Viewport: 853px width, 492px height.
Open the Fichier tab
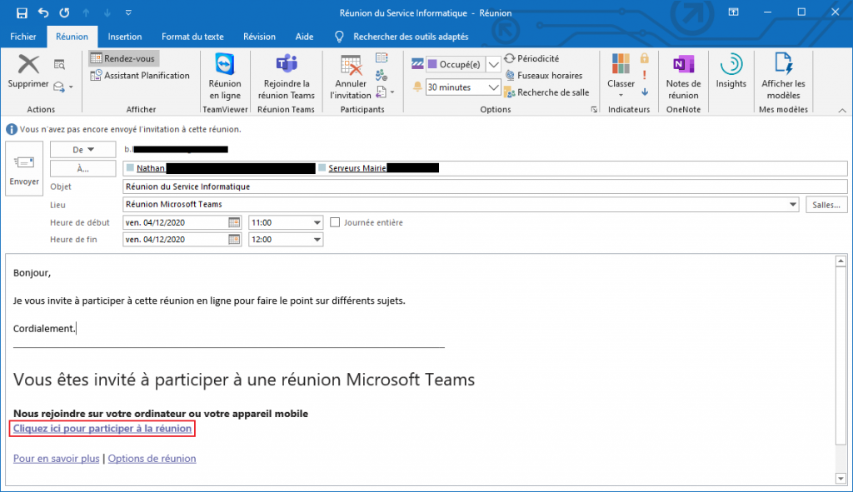[22, 37]
